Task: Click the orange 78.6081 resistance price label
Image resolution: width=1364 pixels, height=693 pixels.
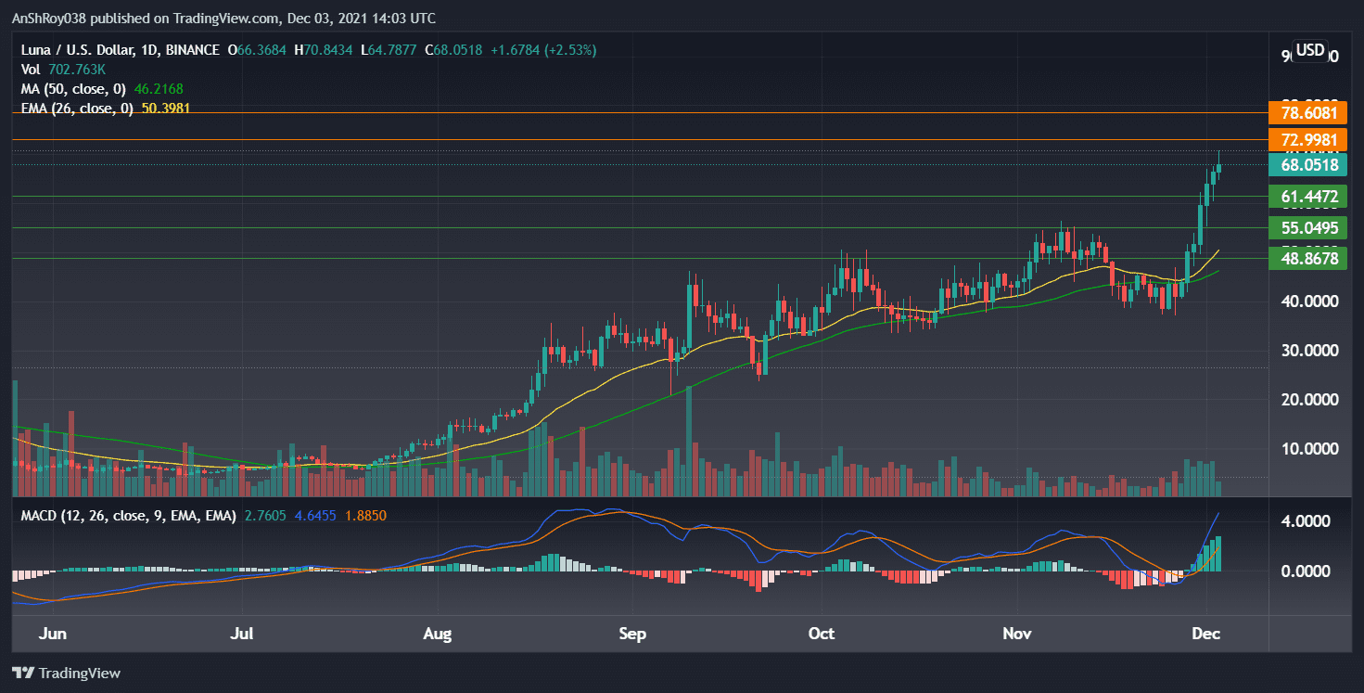Action: click(x=1307, y=112)
